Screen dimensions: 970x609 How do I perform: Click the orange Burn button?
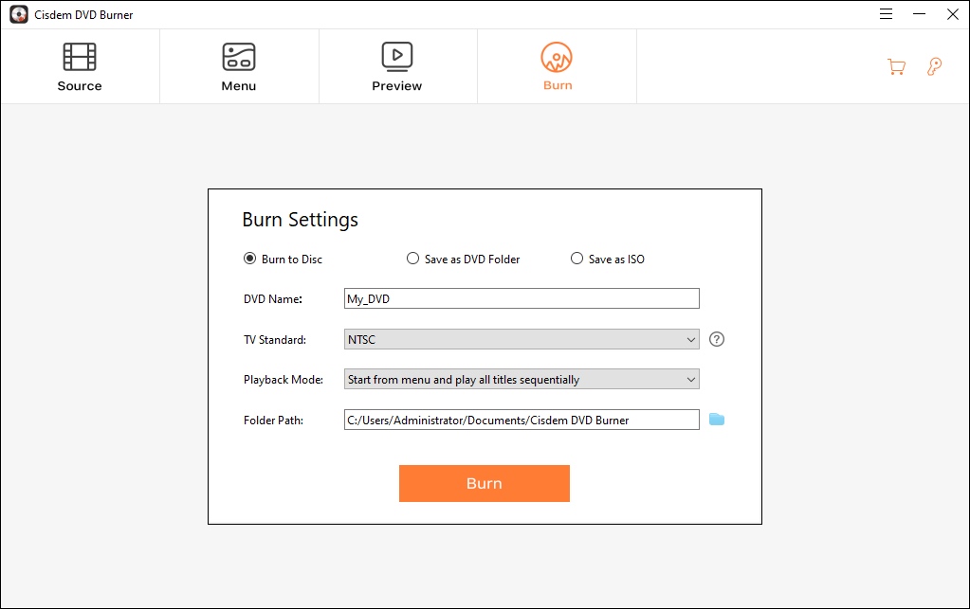(484, 483)
